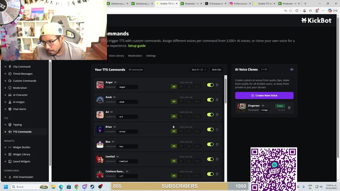Open Timed Messages in the sidebar
This screenshot has height=191, width=340.
23,74
